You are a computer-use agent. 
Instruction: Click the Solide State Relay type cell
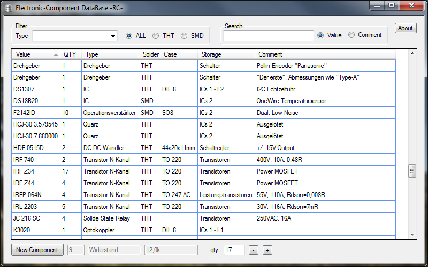tap(110, 218)
